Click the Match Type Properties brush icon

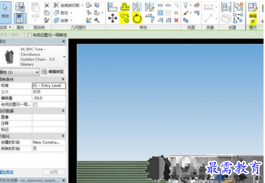pos(47,21)
